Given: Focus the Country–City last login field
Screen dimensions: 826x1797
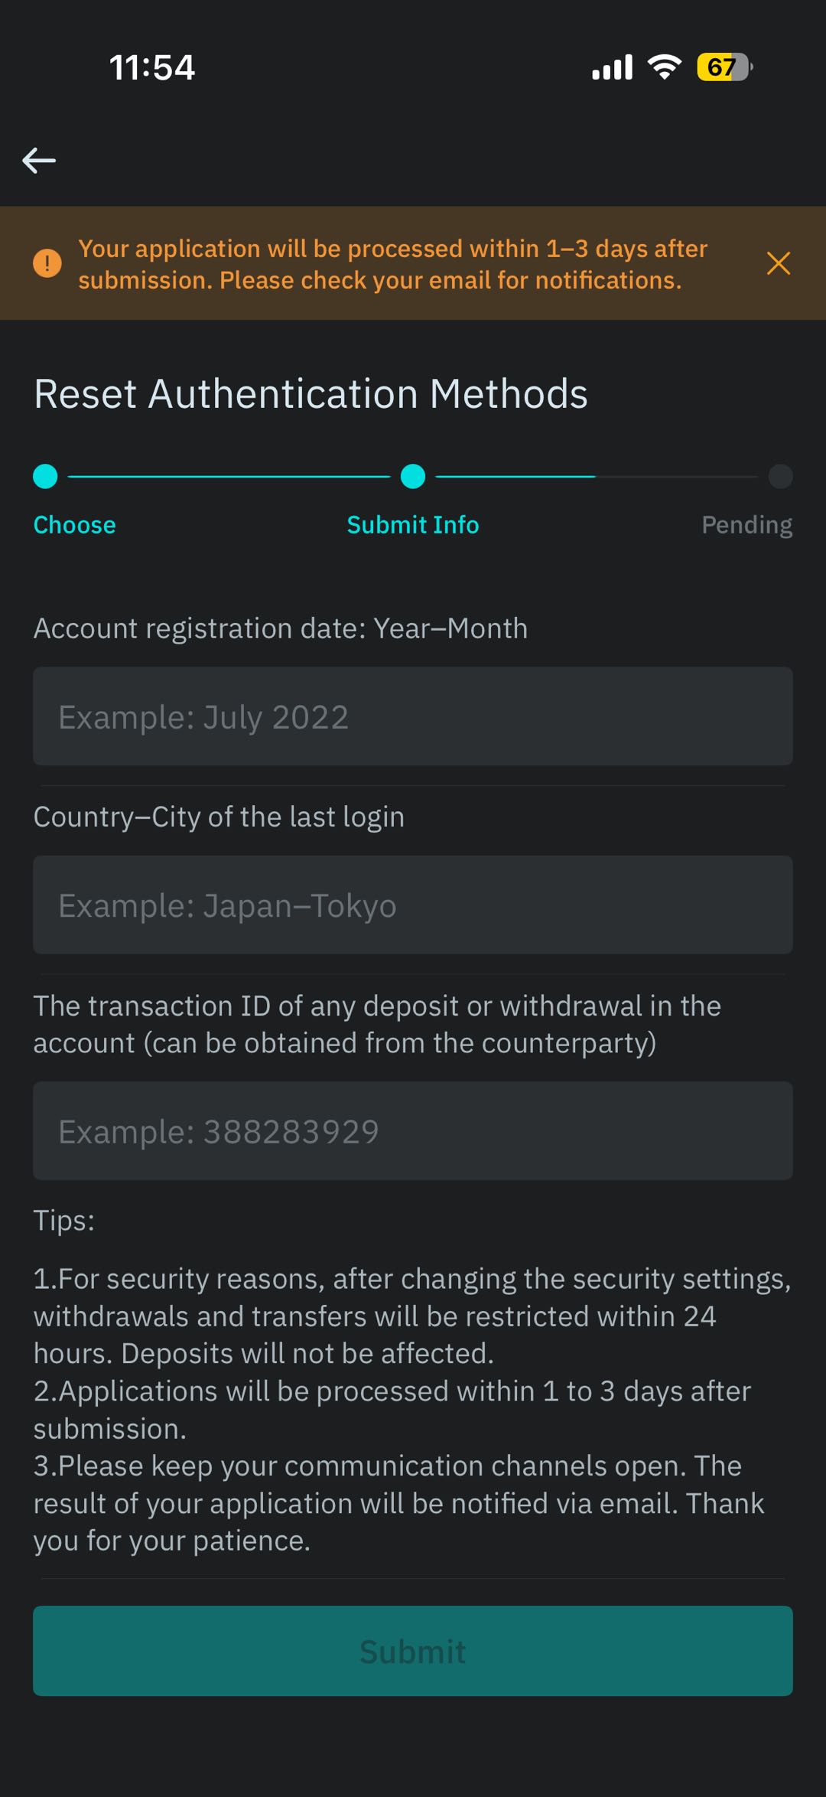Looking at the screenshot, I should (413, 905).
